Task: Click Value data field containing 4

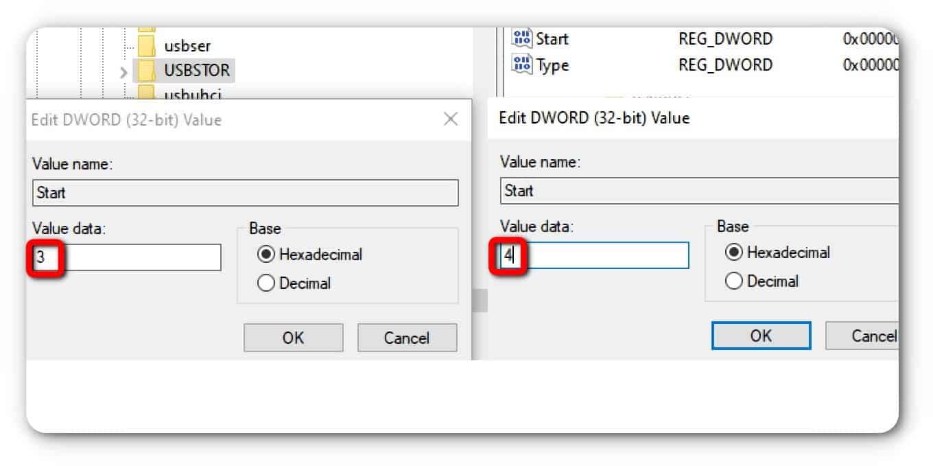Action: (x=594, y=256)
